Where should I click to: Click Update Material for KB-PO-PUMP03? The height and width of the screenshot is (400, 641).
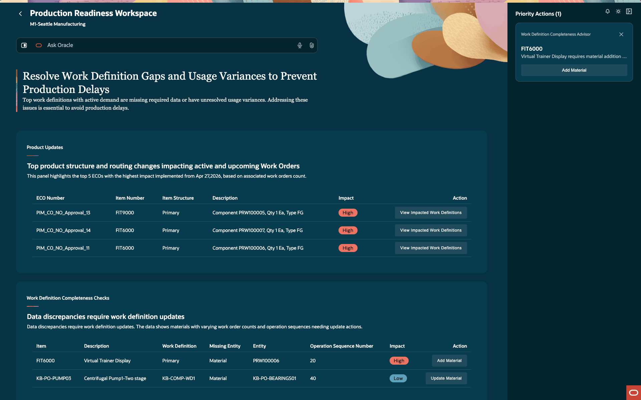446,378
